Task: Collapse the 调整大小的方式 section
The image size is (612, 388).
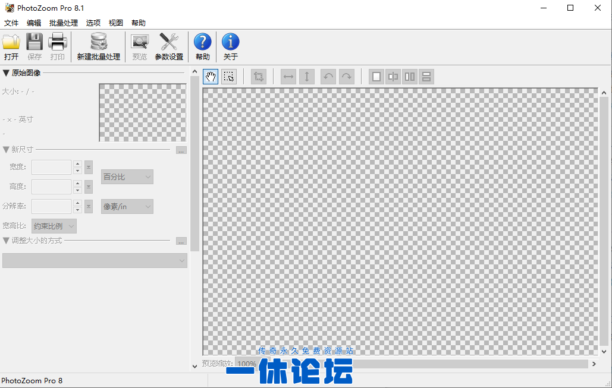Action: click(x=6, y=241)
